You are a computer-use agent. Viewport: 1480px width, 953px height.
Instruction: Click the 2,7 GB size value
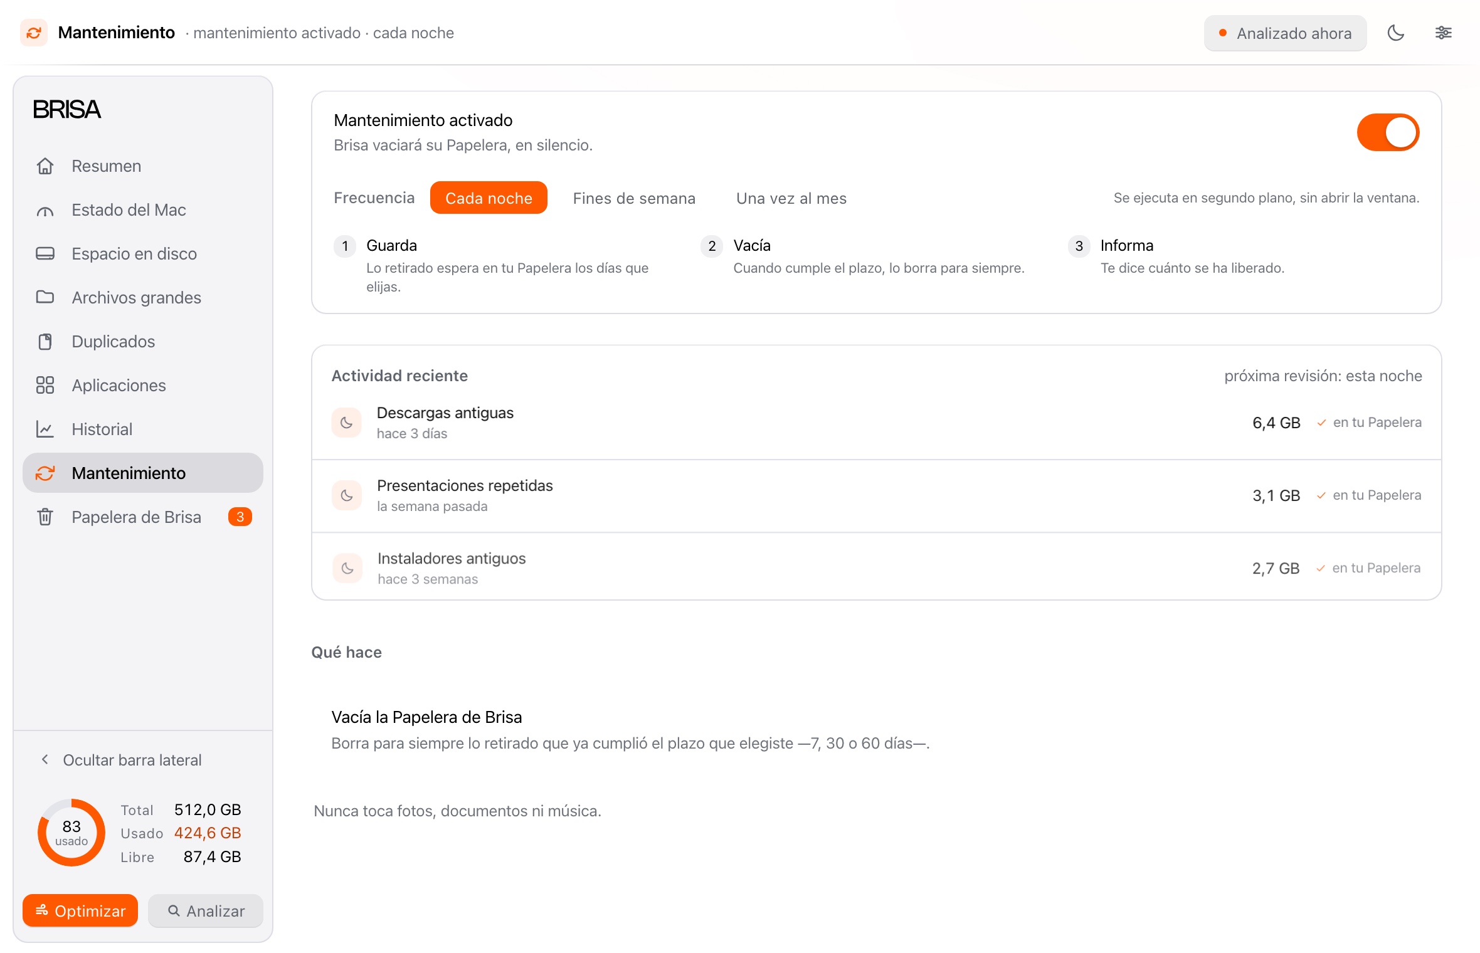[x=1276, y=569]
